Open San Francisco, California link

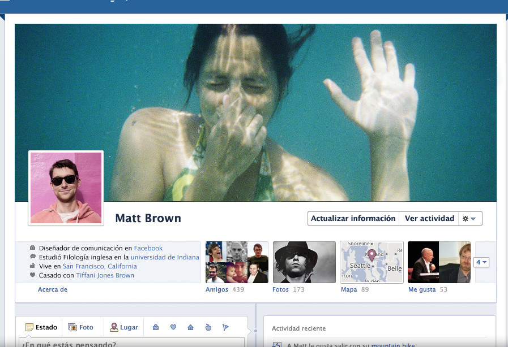click(100, 266)
